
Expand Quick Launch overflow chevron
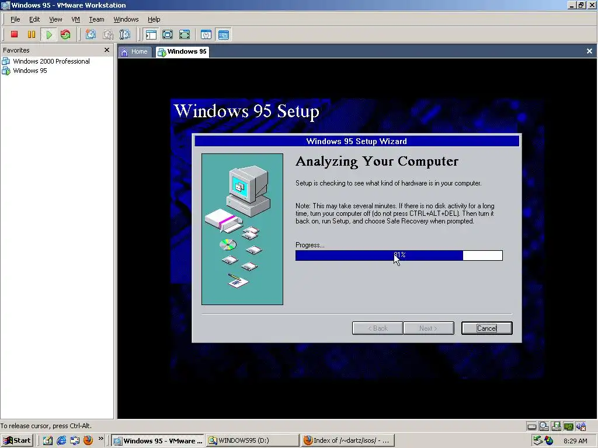click(100, 439)
